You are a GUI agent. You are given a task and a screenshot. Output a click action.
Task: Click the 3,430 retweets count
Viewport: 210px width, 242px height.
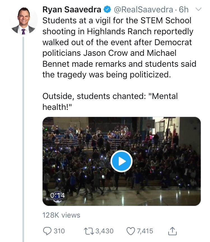pyautogui.click(x=104, y=231)
